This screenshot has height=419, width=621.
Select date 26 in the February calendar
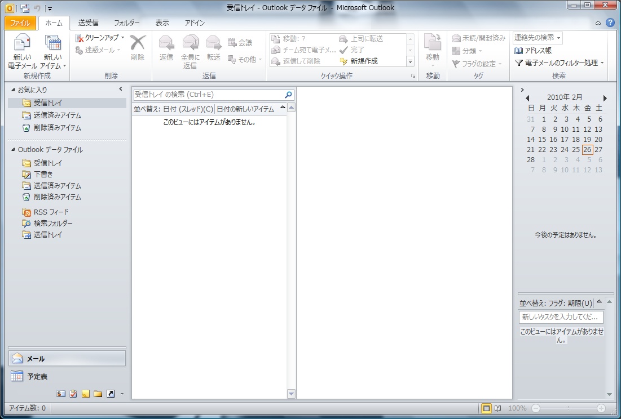587,149
